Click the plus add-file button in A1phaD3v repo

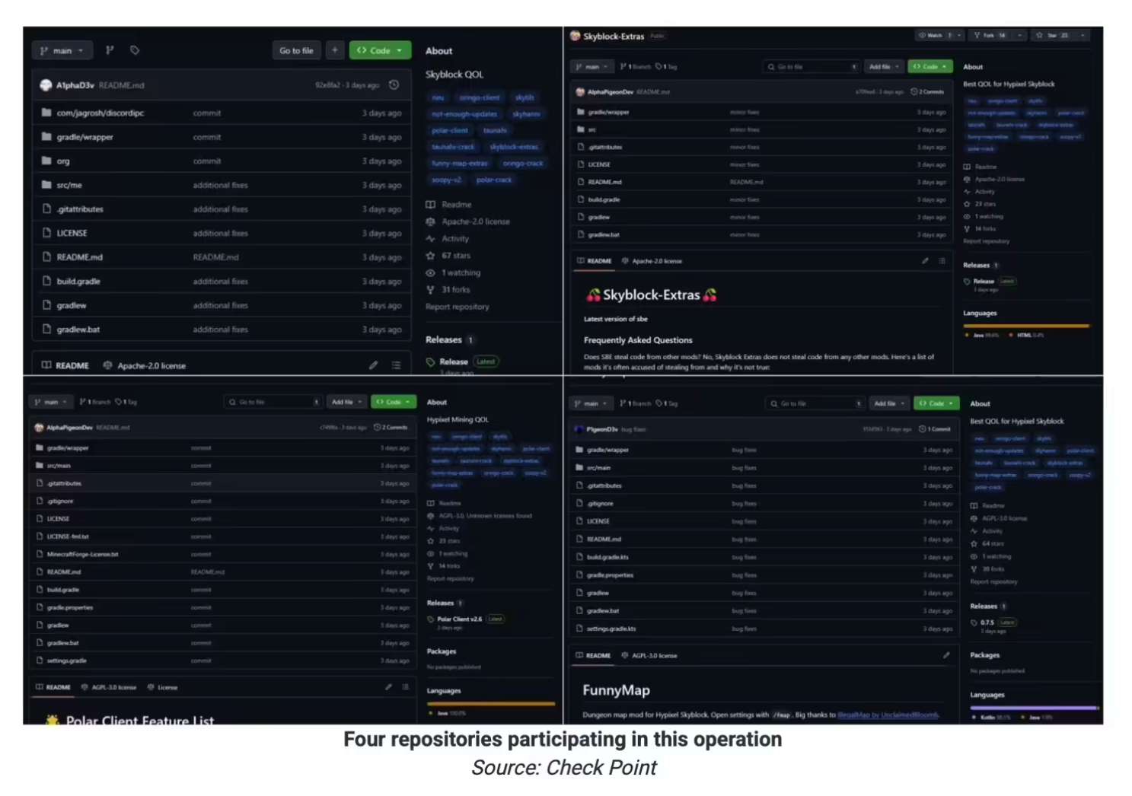point(335,50)
